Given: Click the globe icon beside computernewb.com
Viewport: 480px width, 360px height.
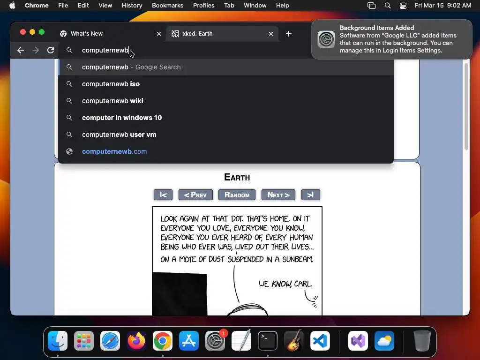Looking at the screenshot, I should [69, 151].
